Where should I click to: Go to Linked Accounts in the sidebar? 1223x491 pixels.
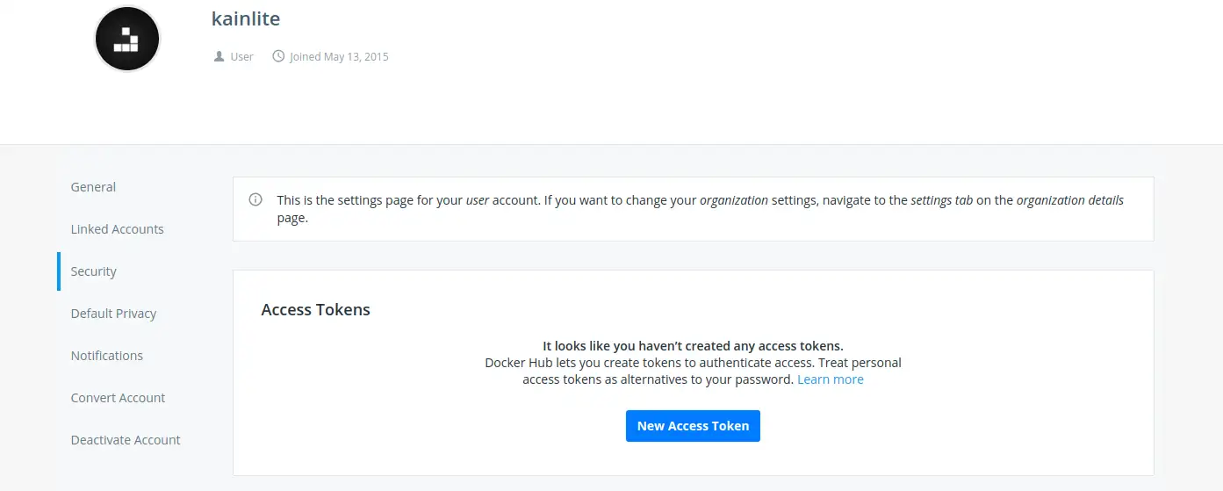(117, 229)
